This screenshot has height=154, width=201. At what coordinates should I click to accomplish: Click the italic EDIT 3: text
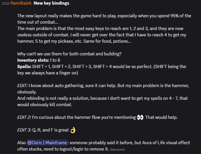[x=24, y=130]
